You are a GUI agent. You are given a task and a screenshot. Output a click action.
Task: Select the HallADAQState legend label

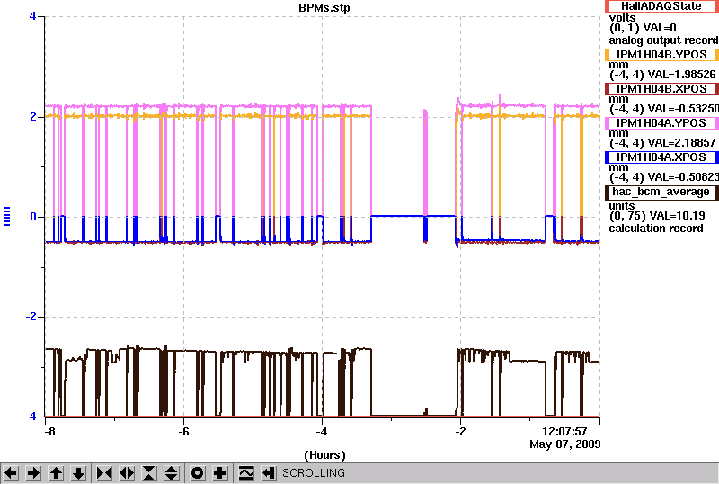pyautogui.click(x=661, y=6)
